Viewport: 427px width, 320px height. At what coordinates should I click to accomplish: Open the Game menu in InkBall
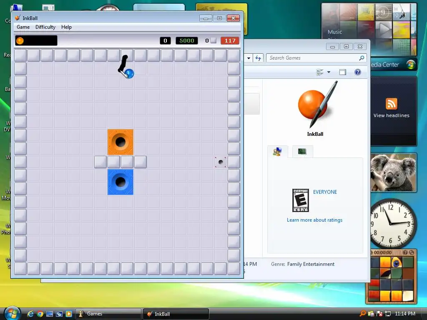tap(23, 27)
